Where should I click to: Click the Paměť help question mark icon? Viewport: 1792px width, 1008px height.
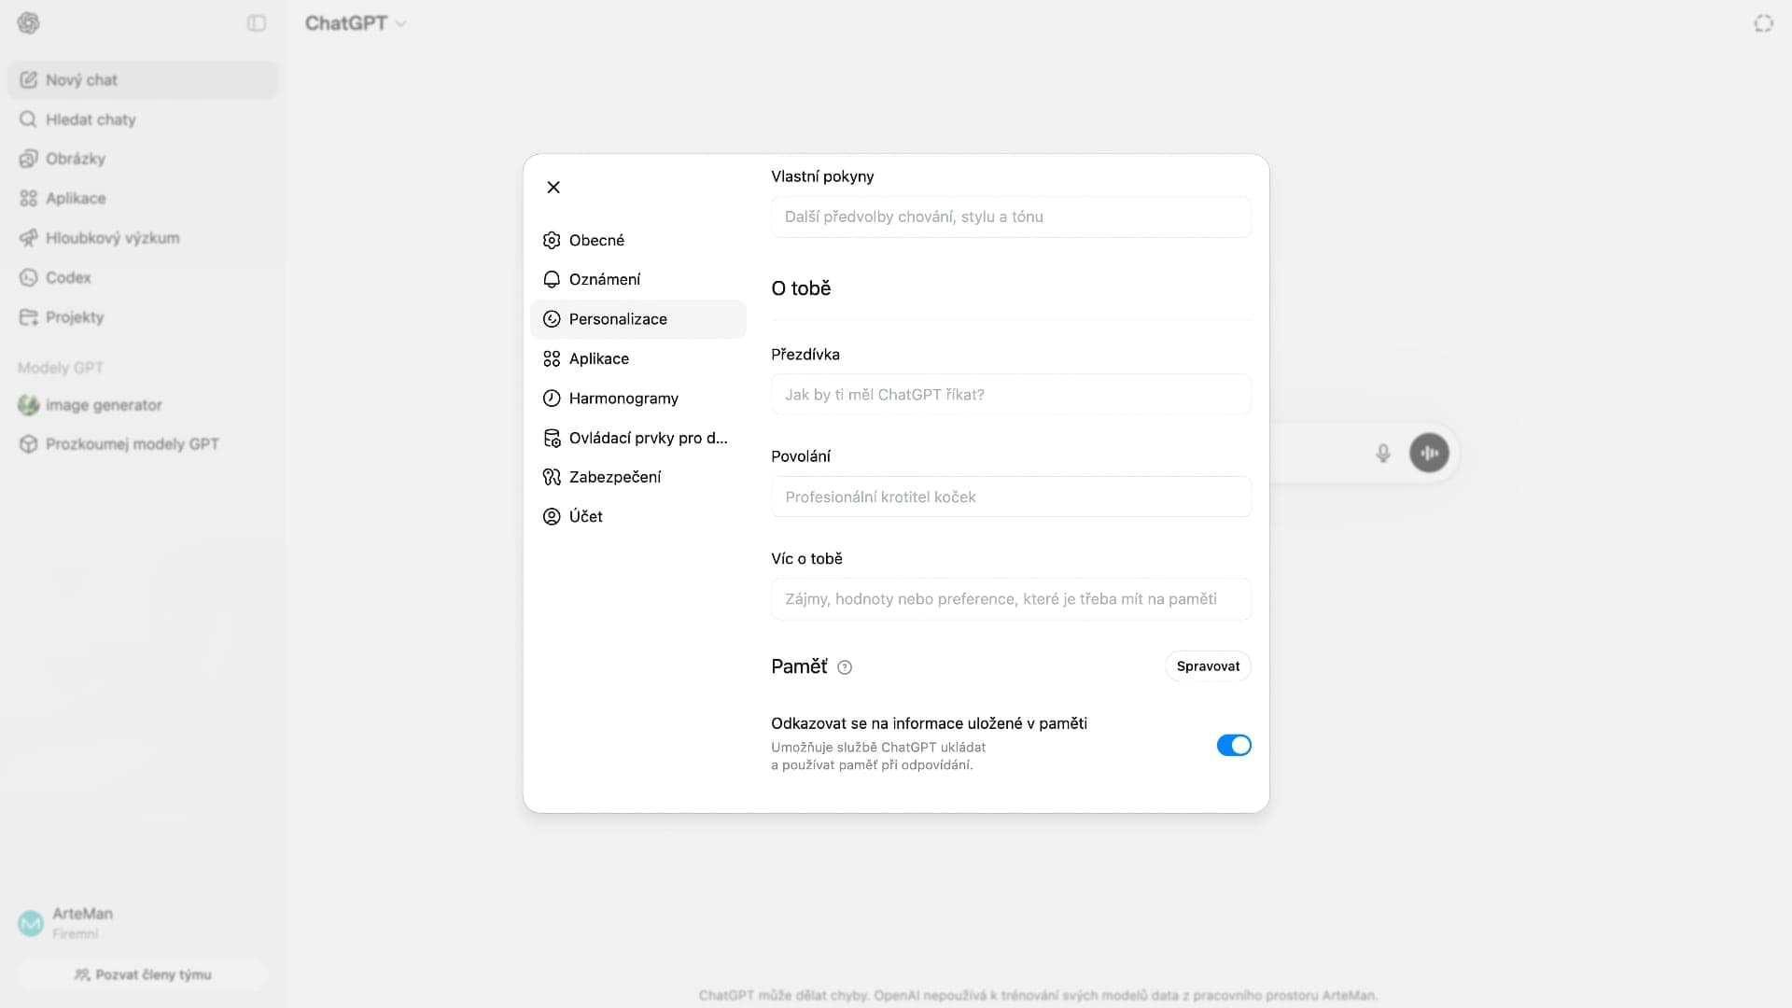tap(845, 667)
